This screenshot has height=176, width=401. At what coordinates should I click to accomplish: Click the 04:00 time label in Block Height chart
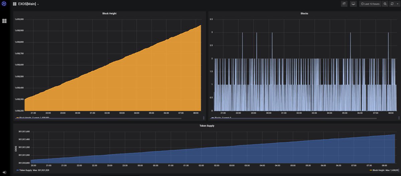tap(137, 113)
